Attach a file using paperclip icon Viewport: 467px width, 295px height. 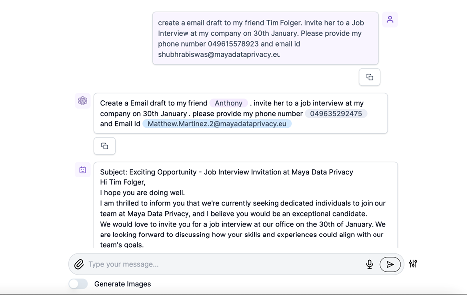coord(79,264)
